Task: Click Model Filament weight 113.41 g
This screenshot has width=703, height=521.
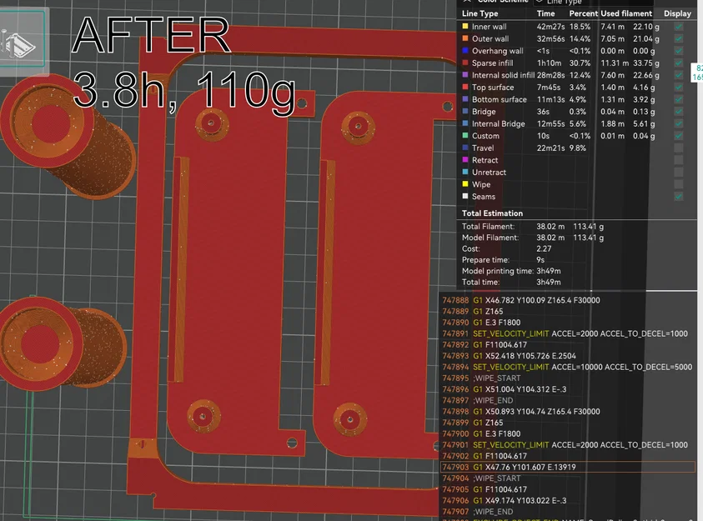Action: 588,238
